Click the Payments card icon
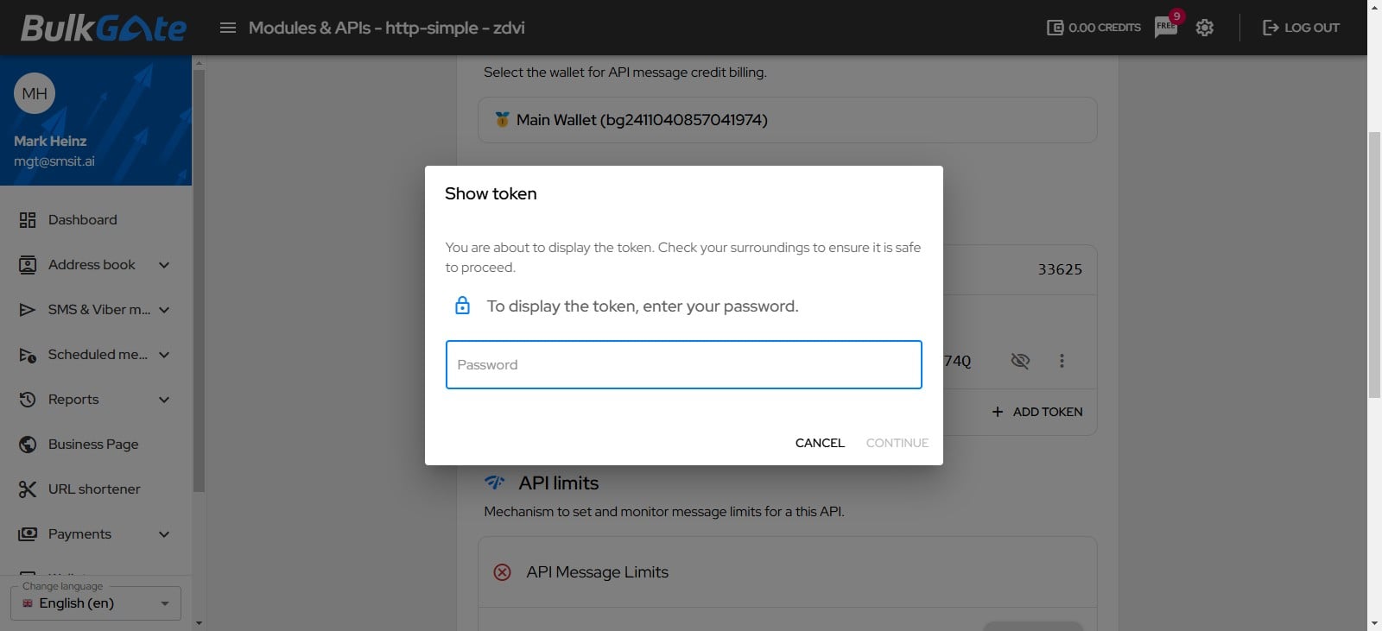Screen dimensions: 1382x631 27,533
